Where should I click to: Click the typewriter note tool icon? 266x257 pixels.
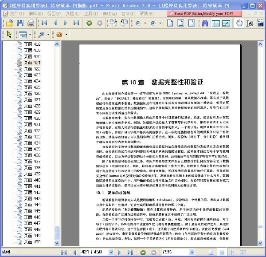pyautogui.click(x=23, y=35)
